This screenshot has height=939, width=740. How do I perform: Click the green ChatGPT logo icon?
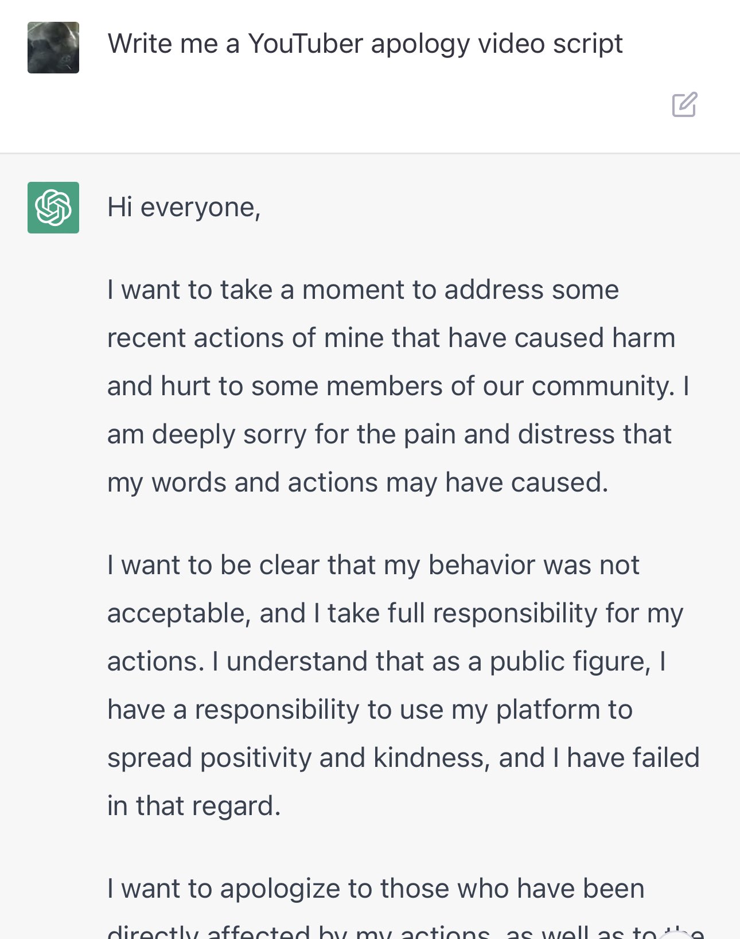(53, 208)
